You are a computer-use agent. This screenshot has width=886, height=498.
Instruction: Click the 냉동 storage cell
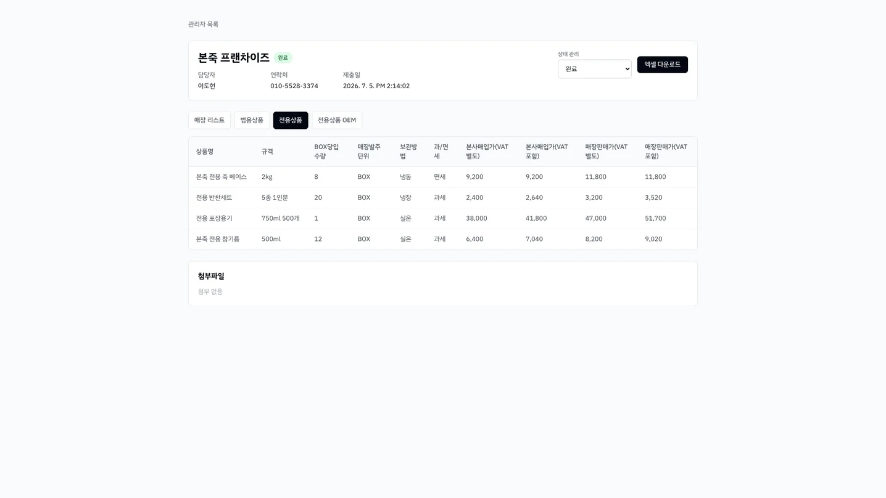point(405,177)
